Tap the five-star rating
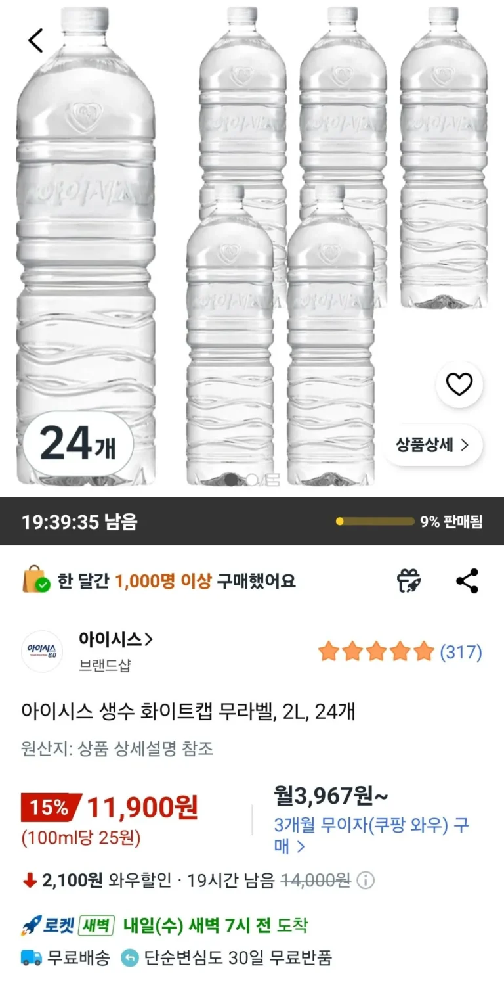This screenshot has width=504, height=987. (376, 652)
